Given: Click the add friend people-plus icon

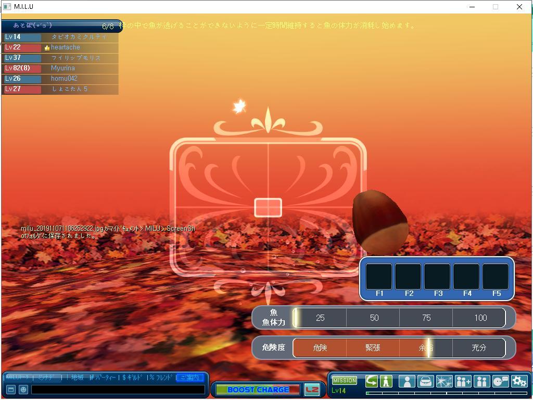Looking at the screenshot, I should tap(463, 381).
